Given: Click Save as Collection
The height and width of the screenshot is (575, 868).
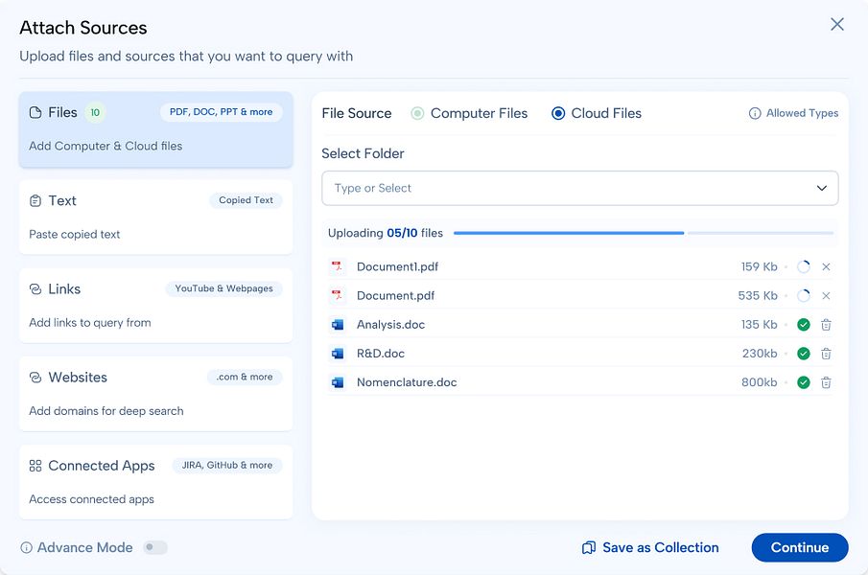Looking at the screenshot, I should [650, 547].
